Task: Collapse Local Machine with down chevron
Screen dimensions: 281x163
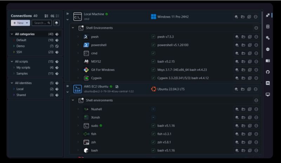Action: [67, 20]
